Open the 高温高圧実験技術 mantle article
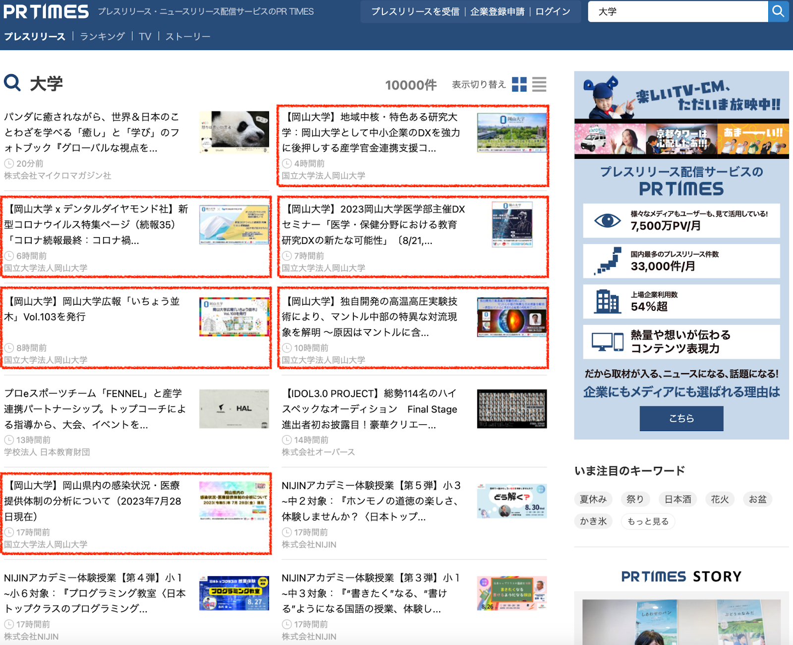The image size is (793, 645). (370, 317)
